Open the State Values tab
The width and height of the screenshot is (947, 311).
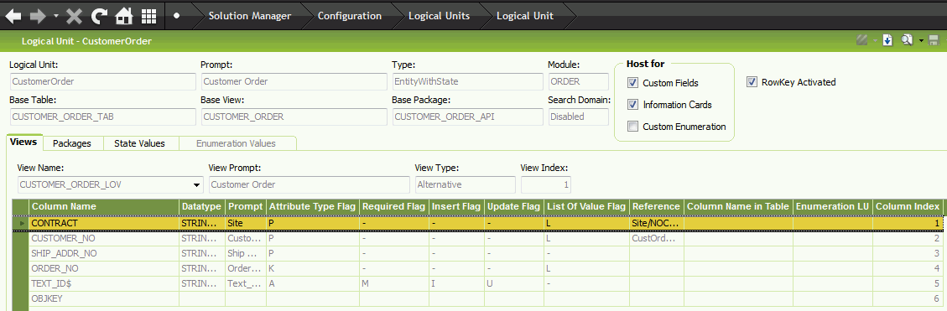click(x=139, y=143)
